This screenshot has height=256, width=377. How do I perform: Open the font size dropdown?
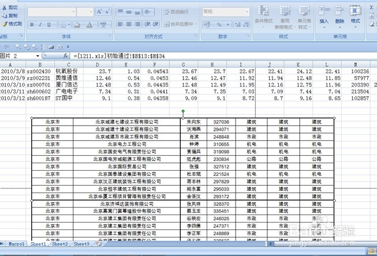coord(91,12)
